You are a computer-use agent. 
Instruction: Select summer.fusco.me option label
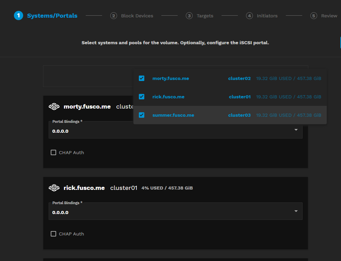pos(173,115)
